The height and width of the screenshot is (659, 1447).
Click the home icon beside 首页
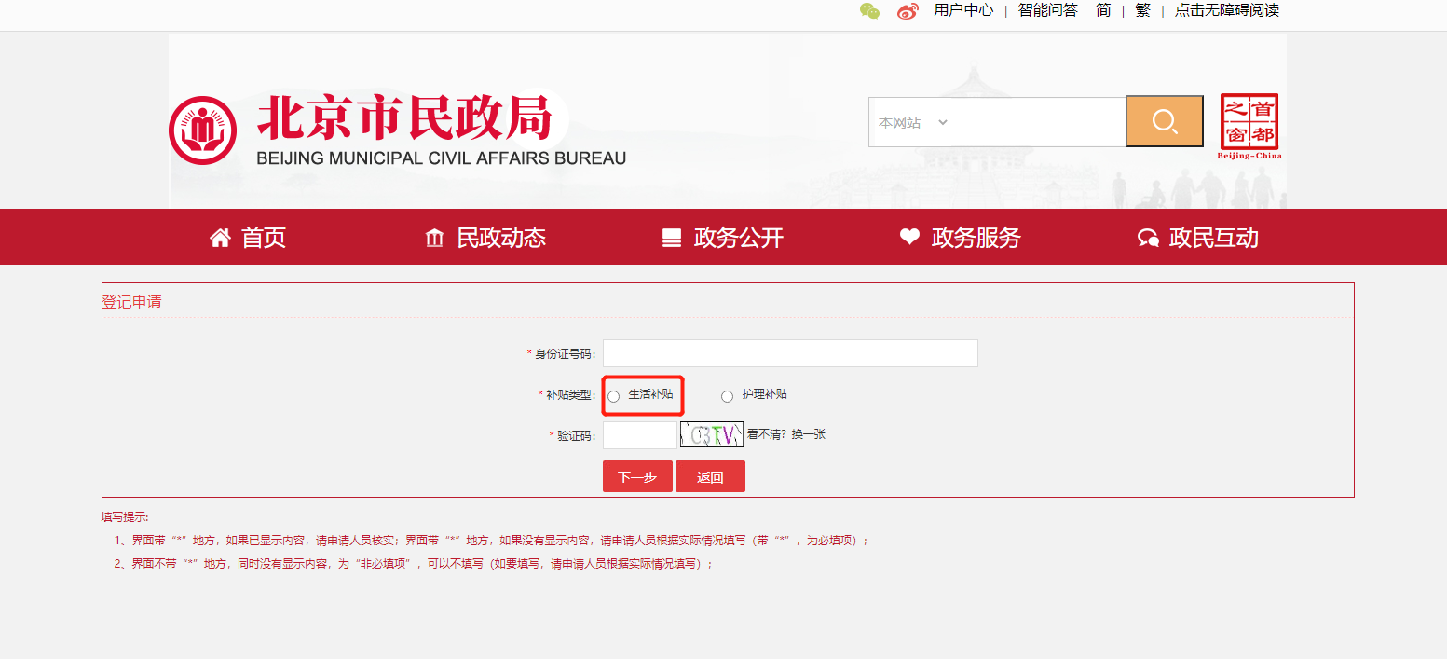click(x=220, y=237)
